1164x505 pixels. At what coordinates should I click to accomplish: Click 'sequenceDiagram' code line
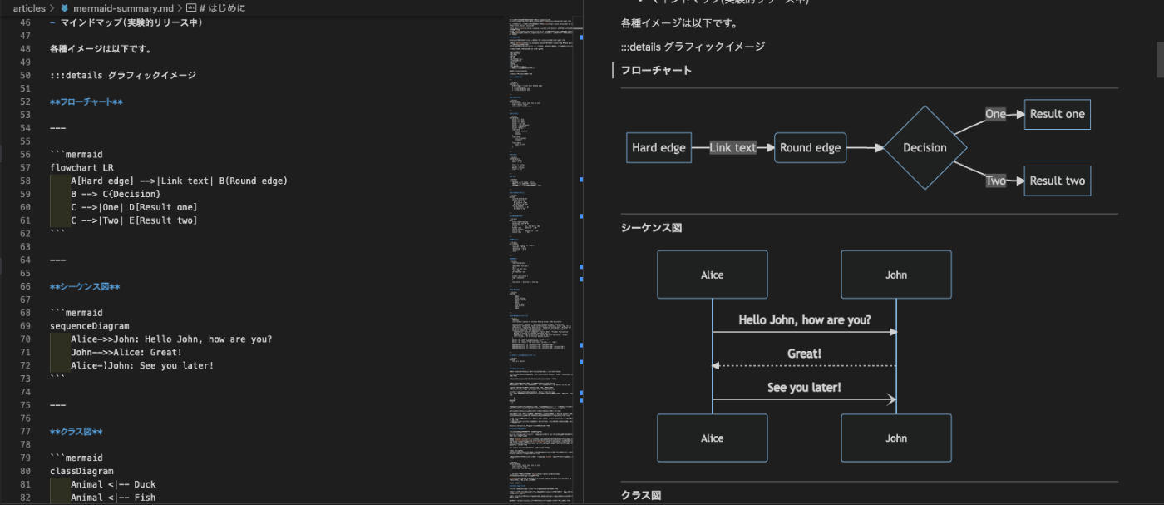(x=89, y=326)
